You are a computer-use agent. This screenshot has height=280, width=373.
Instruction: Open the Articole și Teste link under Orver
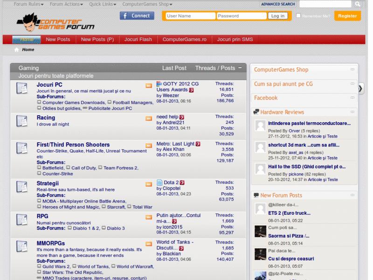click(323, 136)
